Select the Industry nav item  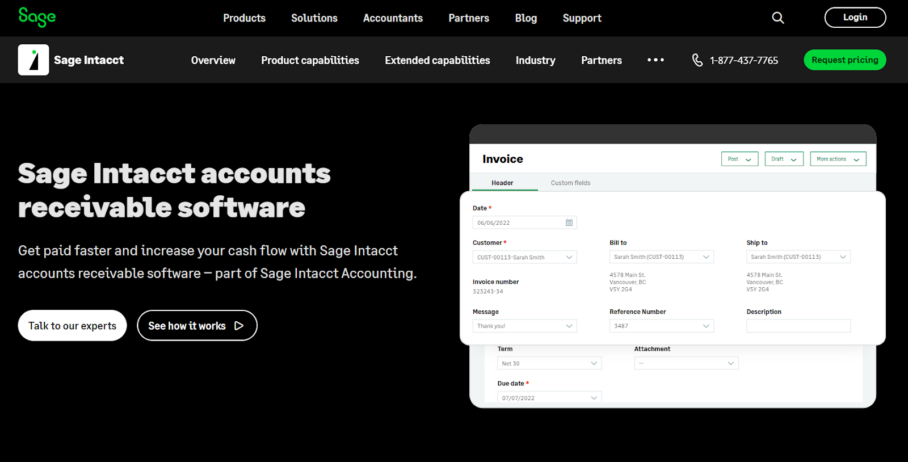pyautogui.click(x=535, y=60)
